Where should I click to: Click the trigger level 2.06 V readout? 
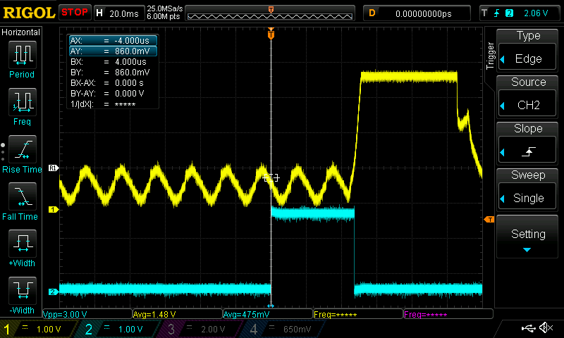pyautogui.click(x=536, y=13)
